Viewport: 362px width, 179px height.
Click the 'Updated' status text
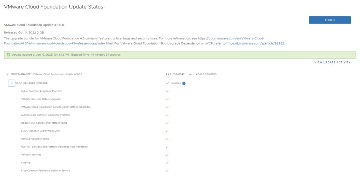(176, 83)
